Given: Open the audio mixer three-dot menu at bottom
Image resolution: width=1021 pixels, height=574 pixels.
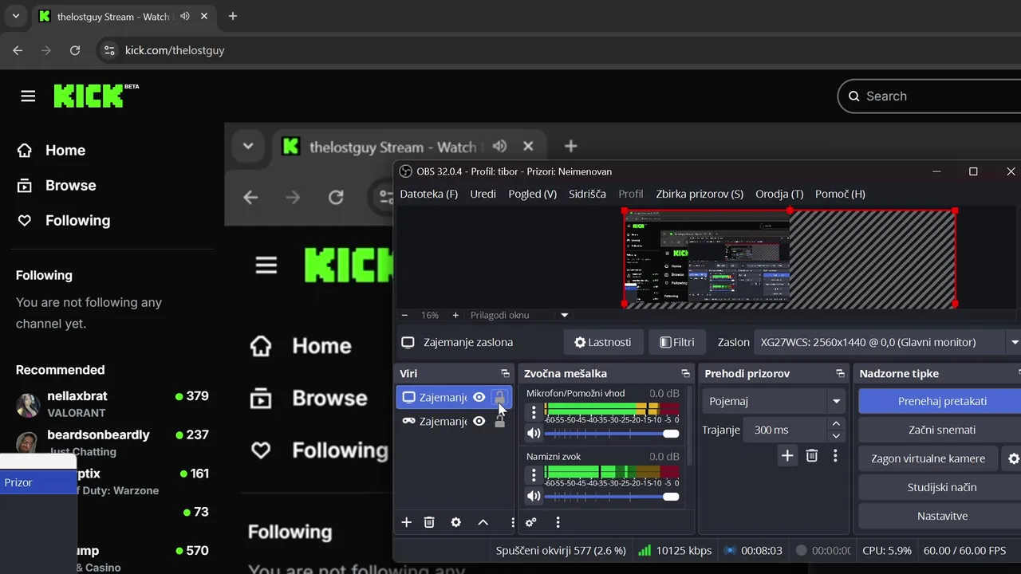Looking at the screenshot, I should 558,522.
